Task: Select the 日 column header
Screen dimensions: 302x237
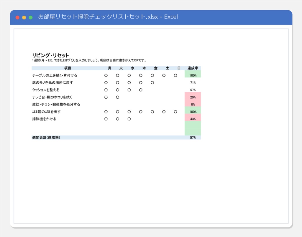Action: point(179,68)
